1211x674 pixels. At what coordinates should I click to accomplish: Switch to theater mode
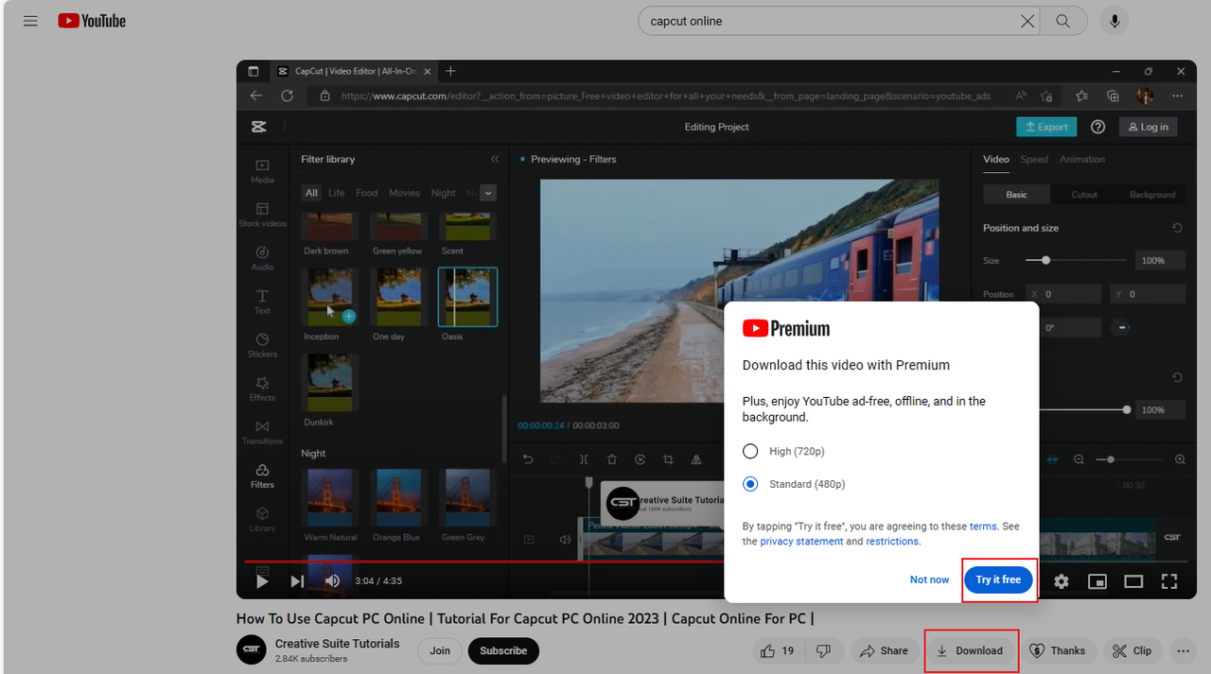click(1133, 581)
